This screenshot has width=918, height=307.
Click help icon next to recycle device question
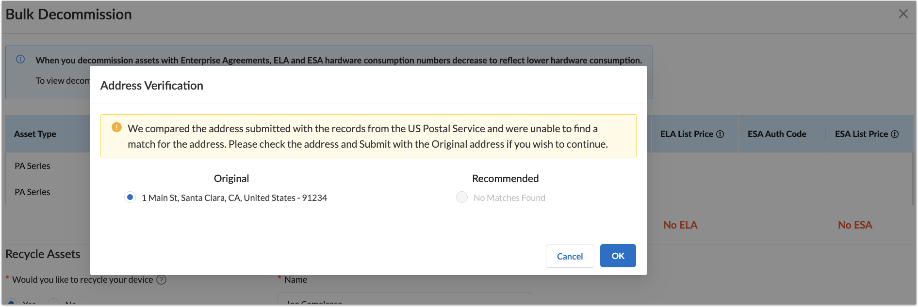[x=162, y=280]
